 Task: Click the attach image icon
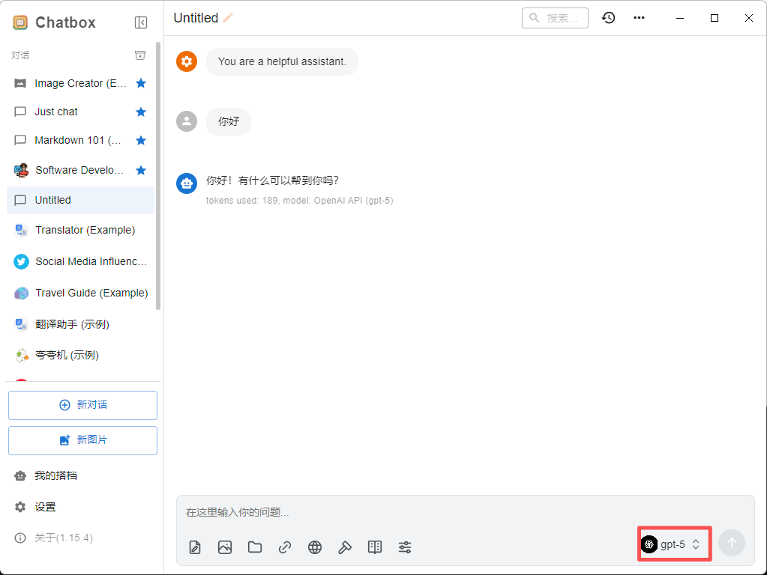(225, 547)
